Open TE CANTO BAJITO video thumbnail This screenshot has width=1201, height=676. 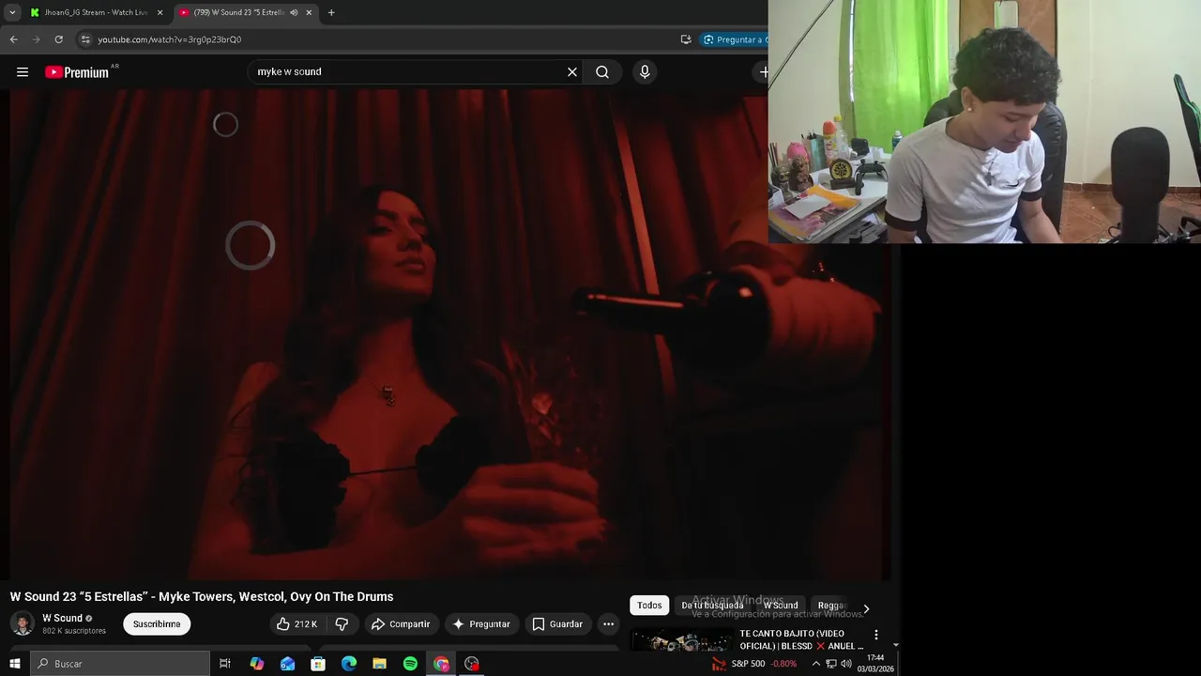tap(681, 639)
